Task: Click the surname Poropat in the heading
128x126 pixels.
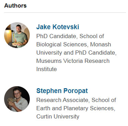Action: click(x=76, y=91)
